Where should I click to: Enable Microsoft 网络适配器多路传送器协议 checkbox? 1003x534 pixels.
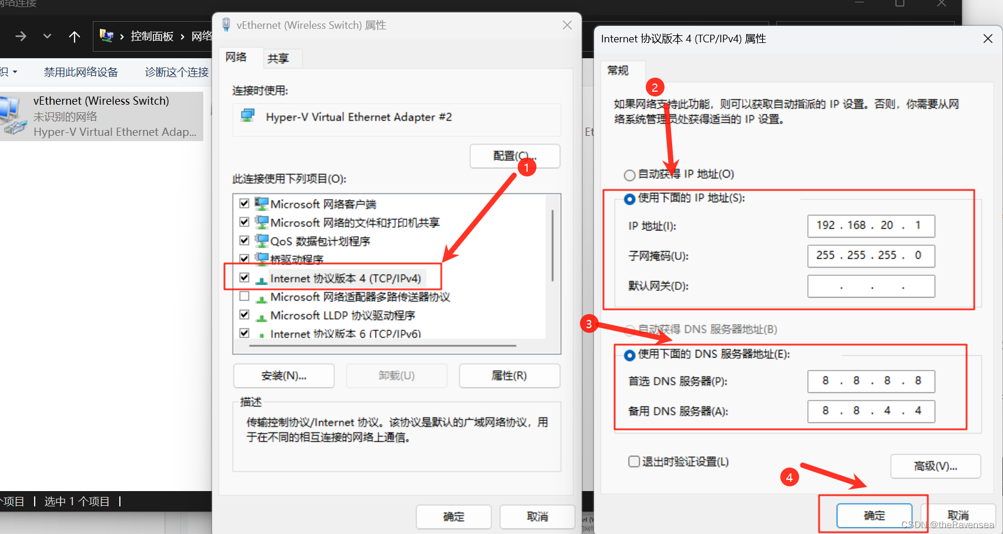[x=244, y=296]
